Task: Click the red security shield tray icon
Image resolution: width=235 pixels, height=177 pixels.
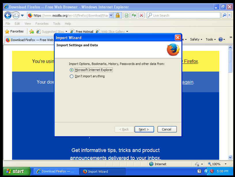Action: coord(212,171)
